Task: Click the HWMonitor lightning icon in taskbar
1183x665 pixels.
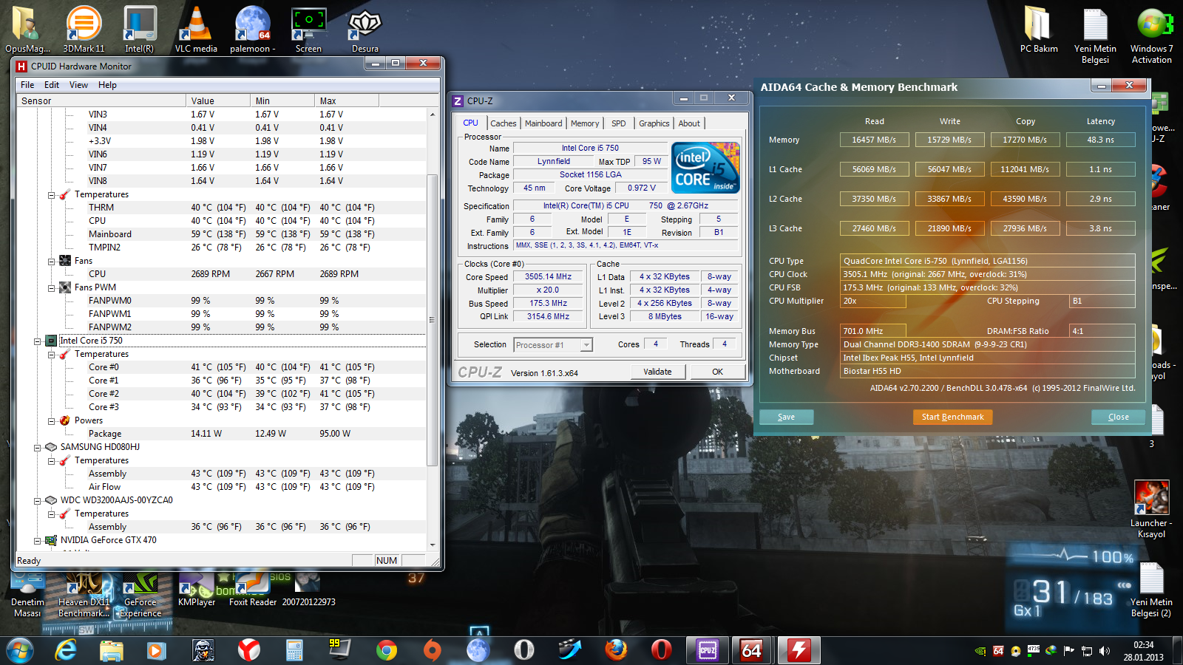Action: [x=799, y=650]
